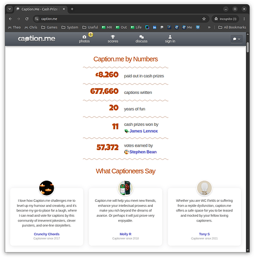
Task: Open the MR bookmark
Action: click(107, 27)
